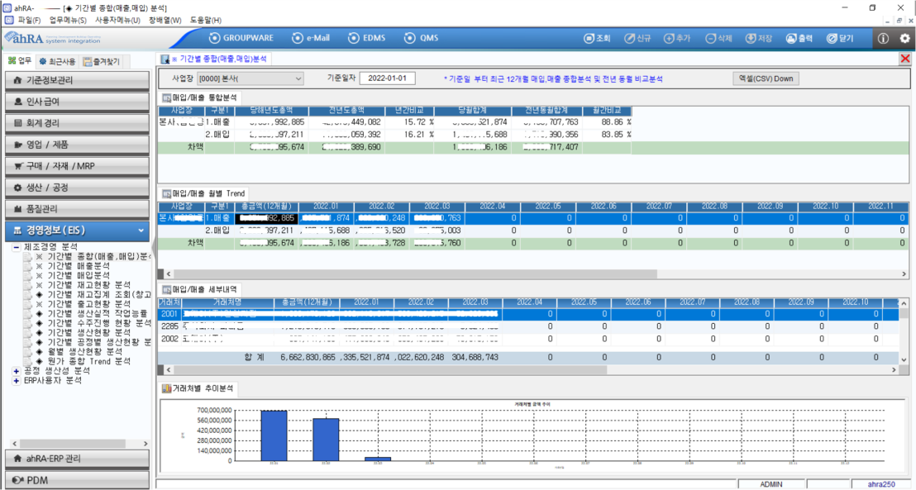Open the 회계 경리 sidebar section
This screenshot has width=916, height=490.
click(x=77, y=123)
